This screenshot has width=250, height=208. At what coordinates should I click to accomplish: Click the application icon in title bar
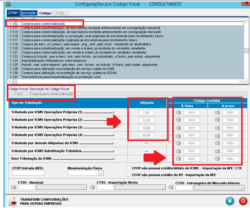(x=8, y=4)
